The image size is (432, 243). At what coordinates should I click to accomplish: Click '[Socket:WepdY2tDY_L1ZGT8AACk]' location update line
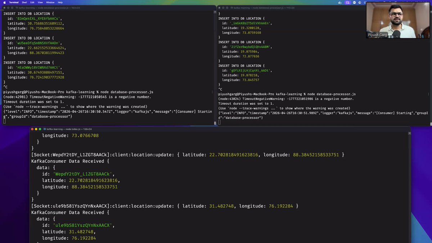point(188,155)
